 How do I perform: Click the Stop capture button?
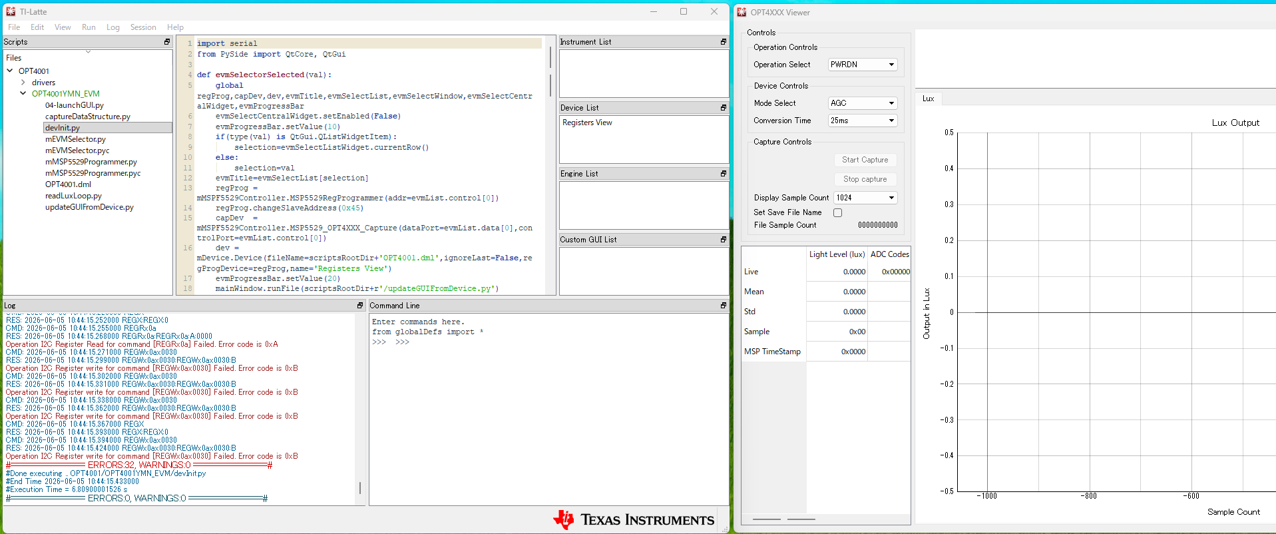[865, 179]
